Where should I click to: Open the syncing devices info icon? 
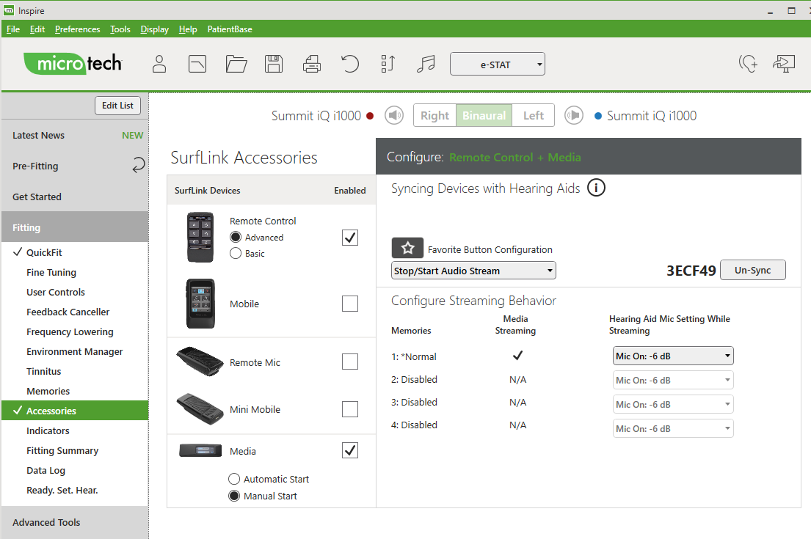(x=596, y=188)
